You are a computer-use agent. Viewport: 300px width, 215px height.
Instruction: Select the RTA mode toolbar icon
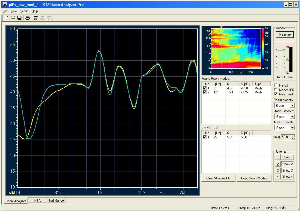(x=43, y=18)
